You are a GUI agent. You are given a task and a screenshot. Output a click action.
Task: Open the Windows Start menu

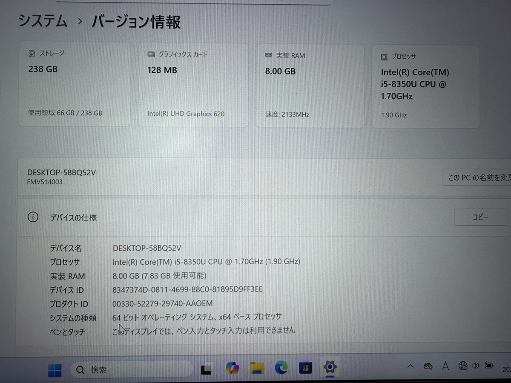(55, 369)
